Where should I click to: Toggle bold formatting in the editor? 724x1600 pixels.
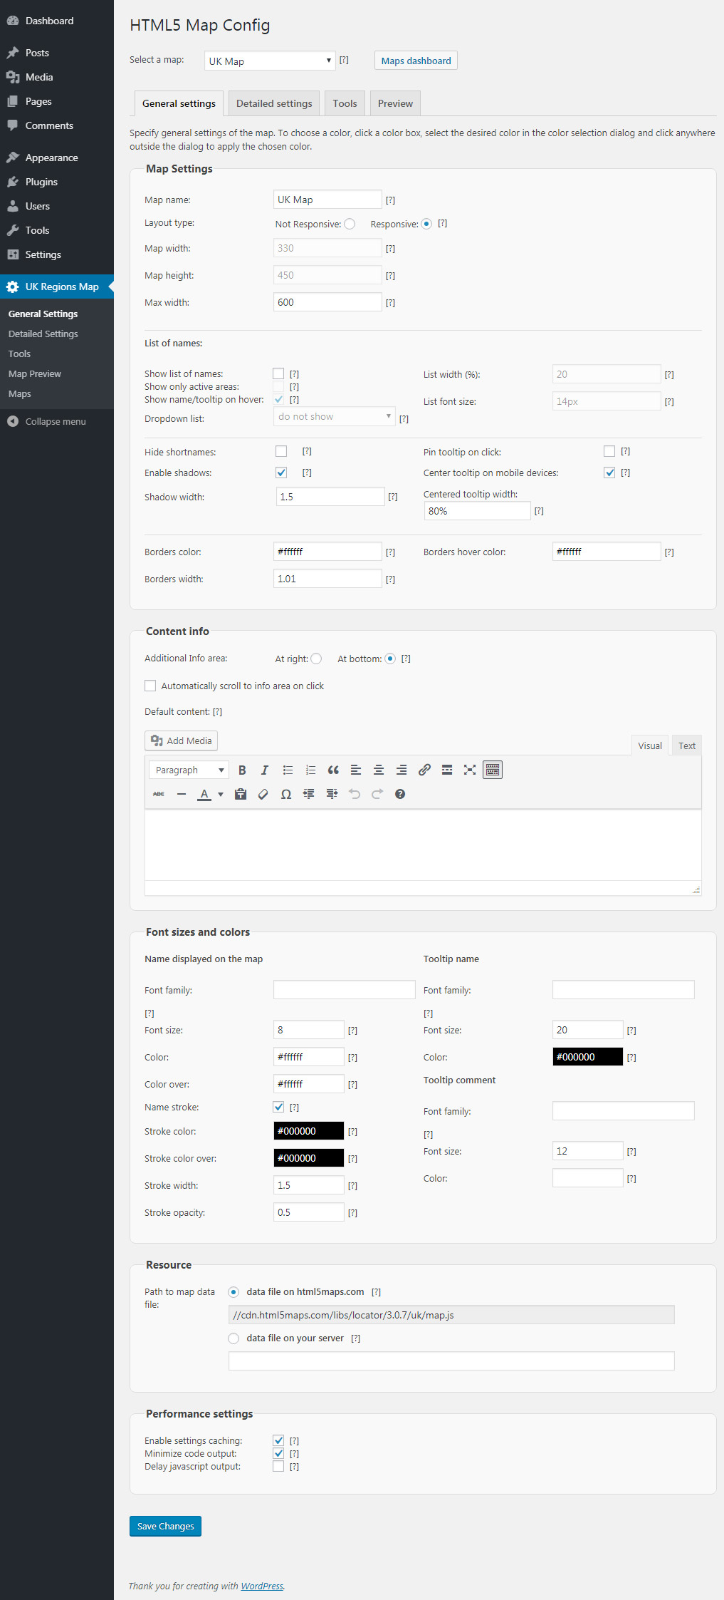pyautogui.click(x=242, y=770)
